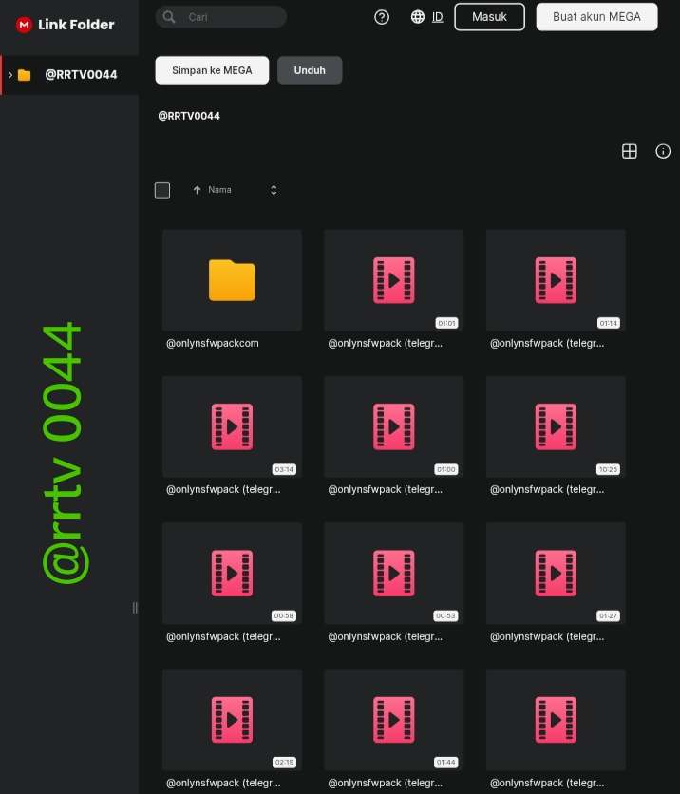Click the yellow folder icon in sidebar

[x=25, y=75]
